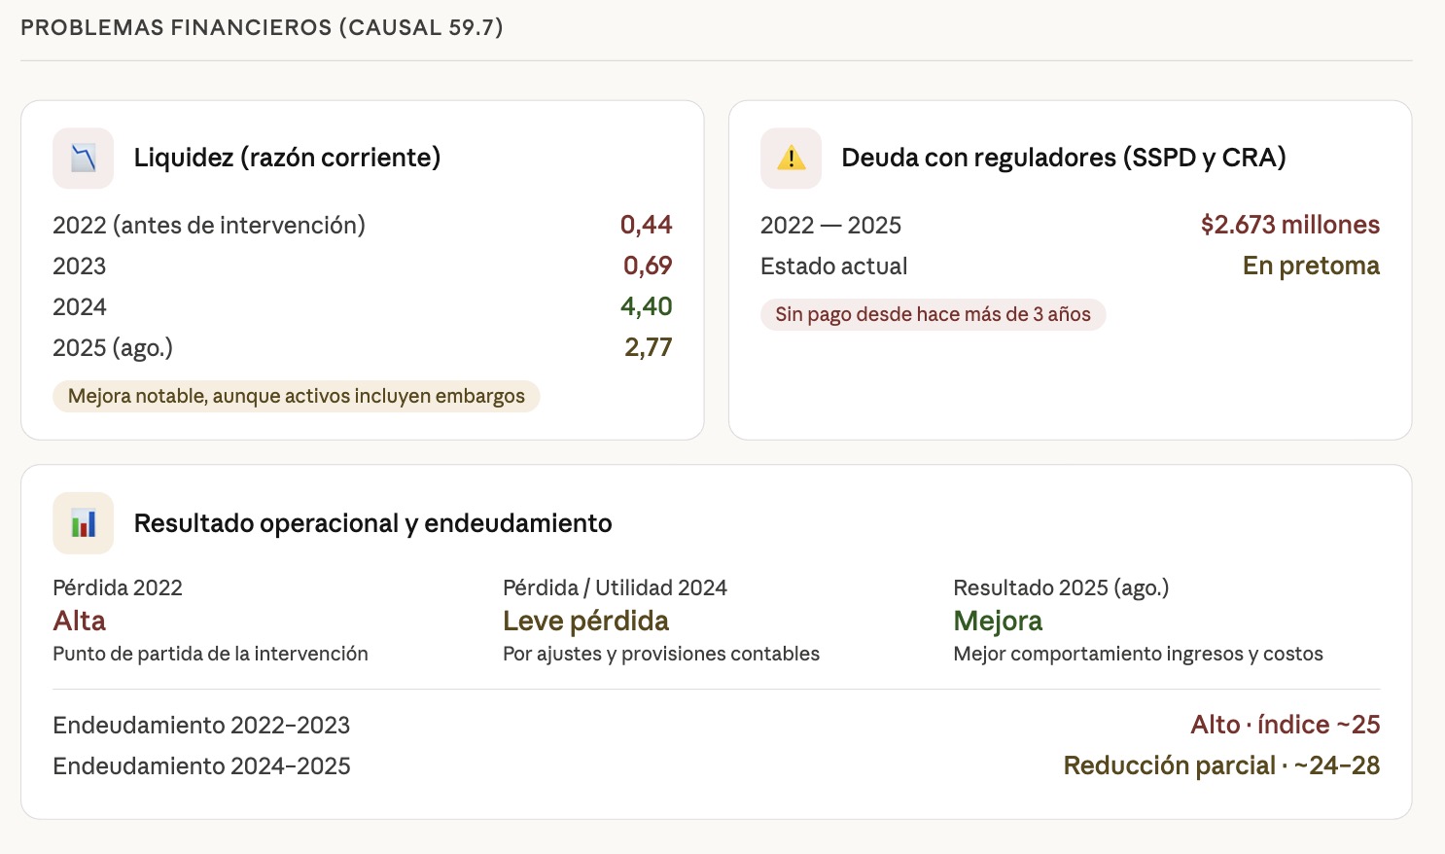Select the 'En pretoma' status text

coord(1310,266)
